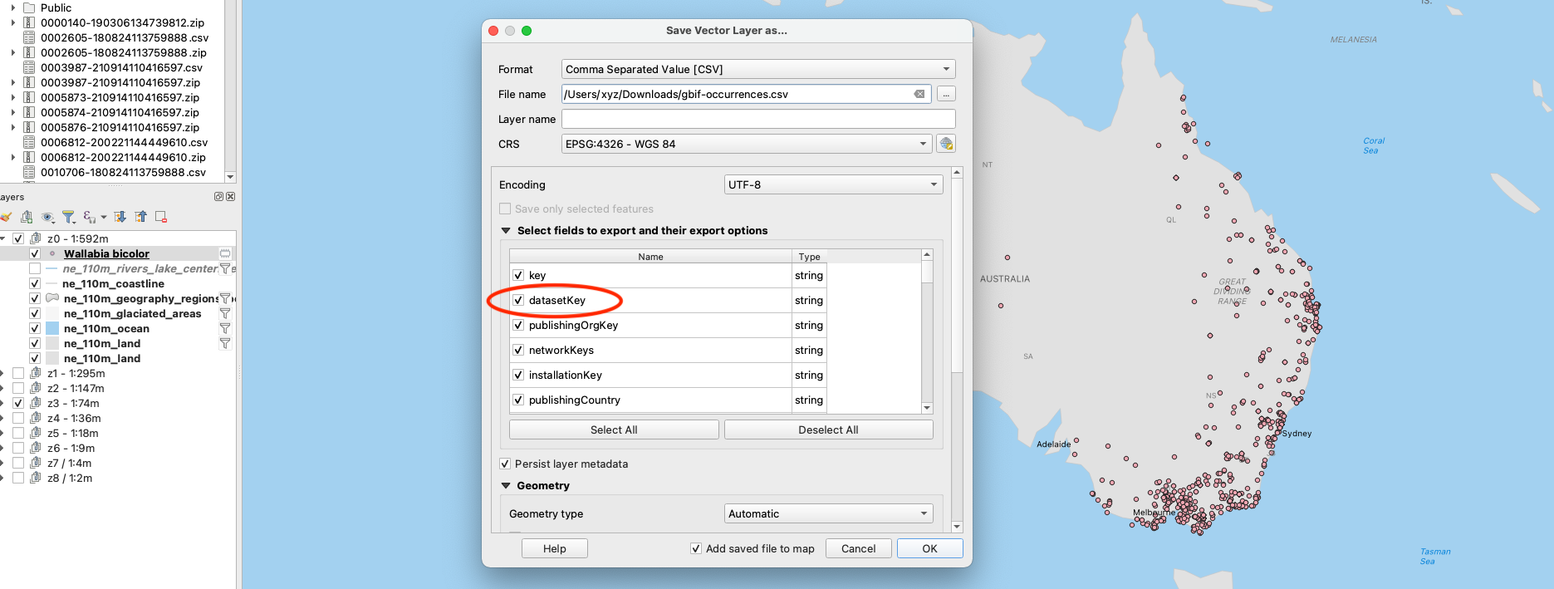This screenshot has height=589, width=1554.
Task: Uncheck the installationKey field checkbox
Action: pos(518,375)
